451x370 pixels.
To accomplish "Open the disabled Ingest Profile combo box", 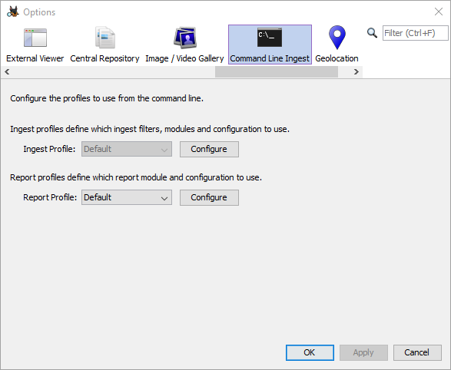I will [x=127, y=149].
